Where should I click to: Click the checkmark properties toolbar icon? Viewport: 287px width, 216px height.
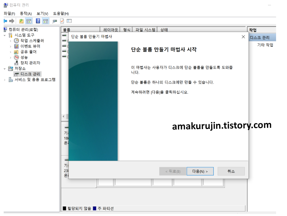(62, 21)
